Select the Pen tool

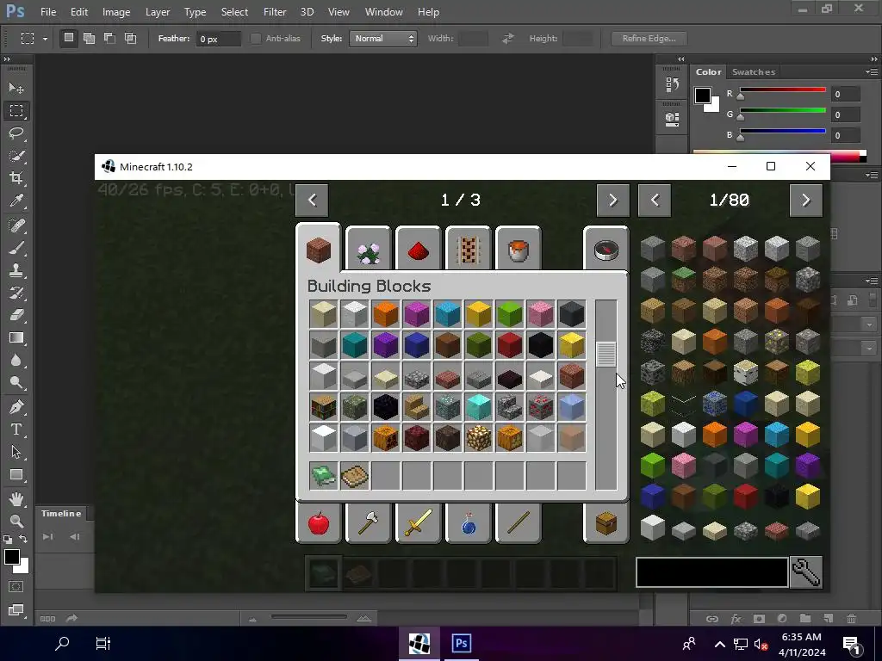[x=16, y=407]
